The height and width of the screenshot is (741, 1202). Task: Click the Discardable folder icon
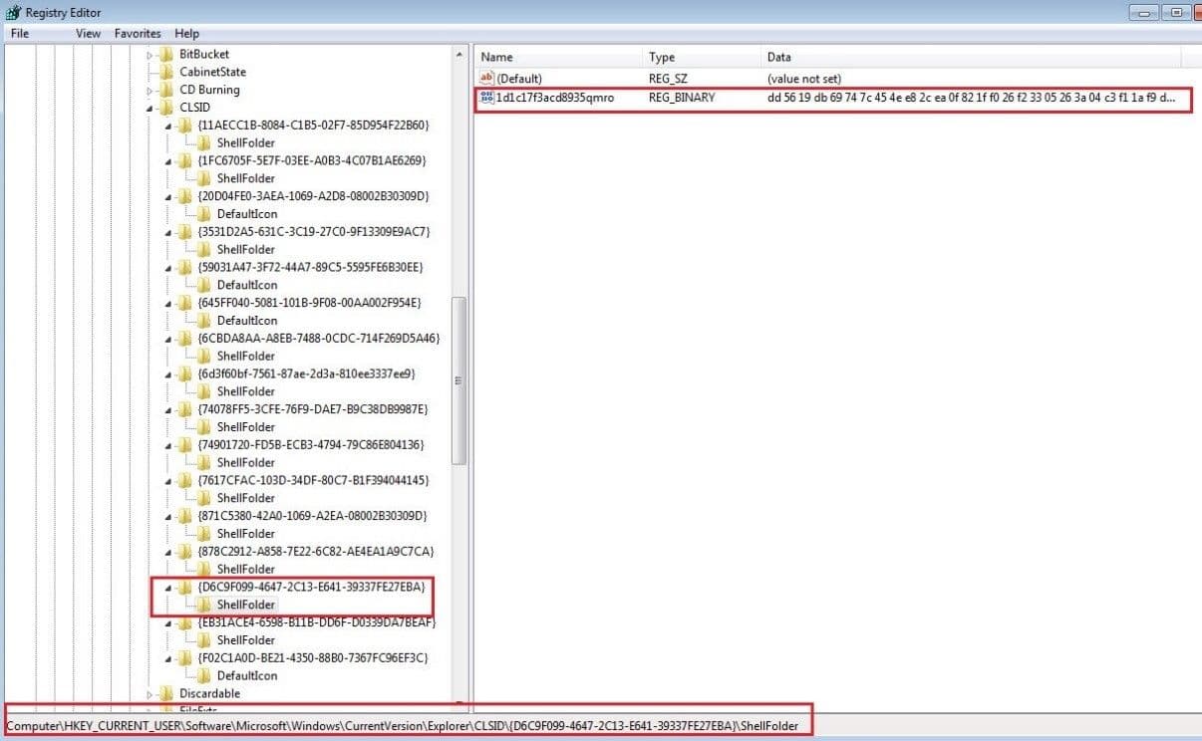(165, 693)
